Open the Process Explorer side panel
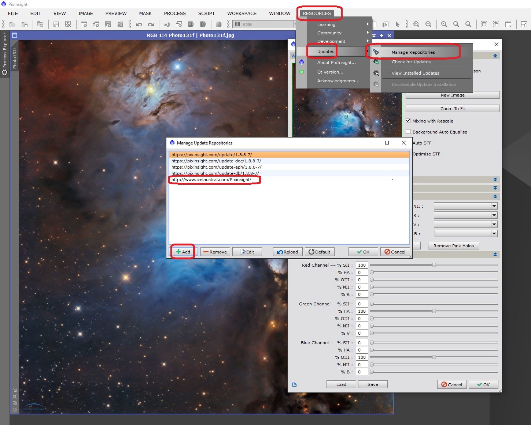The height and width of the screenshot is (425, 531). tap(5, 54)
